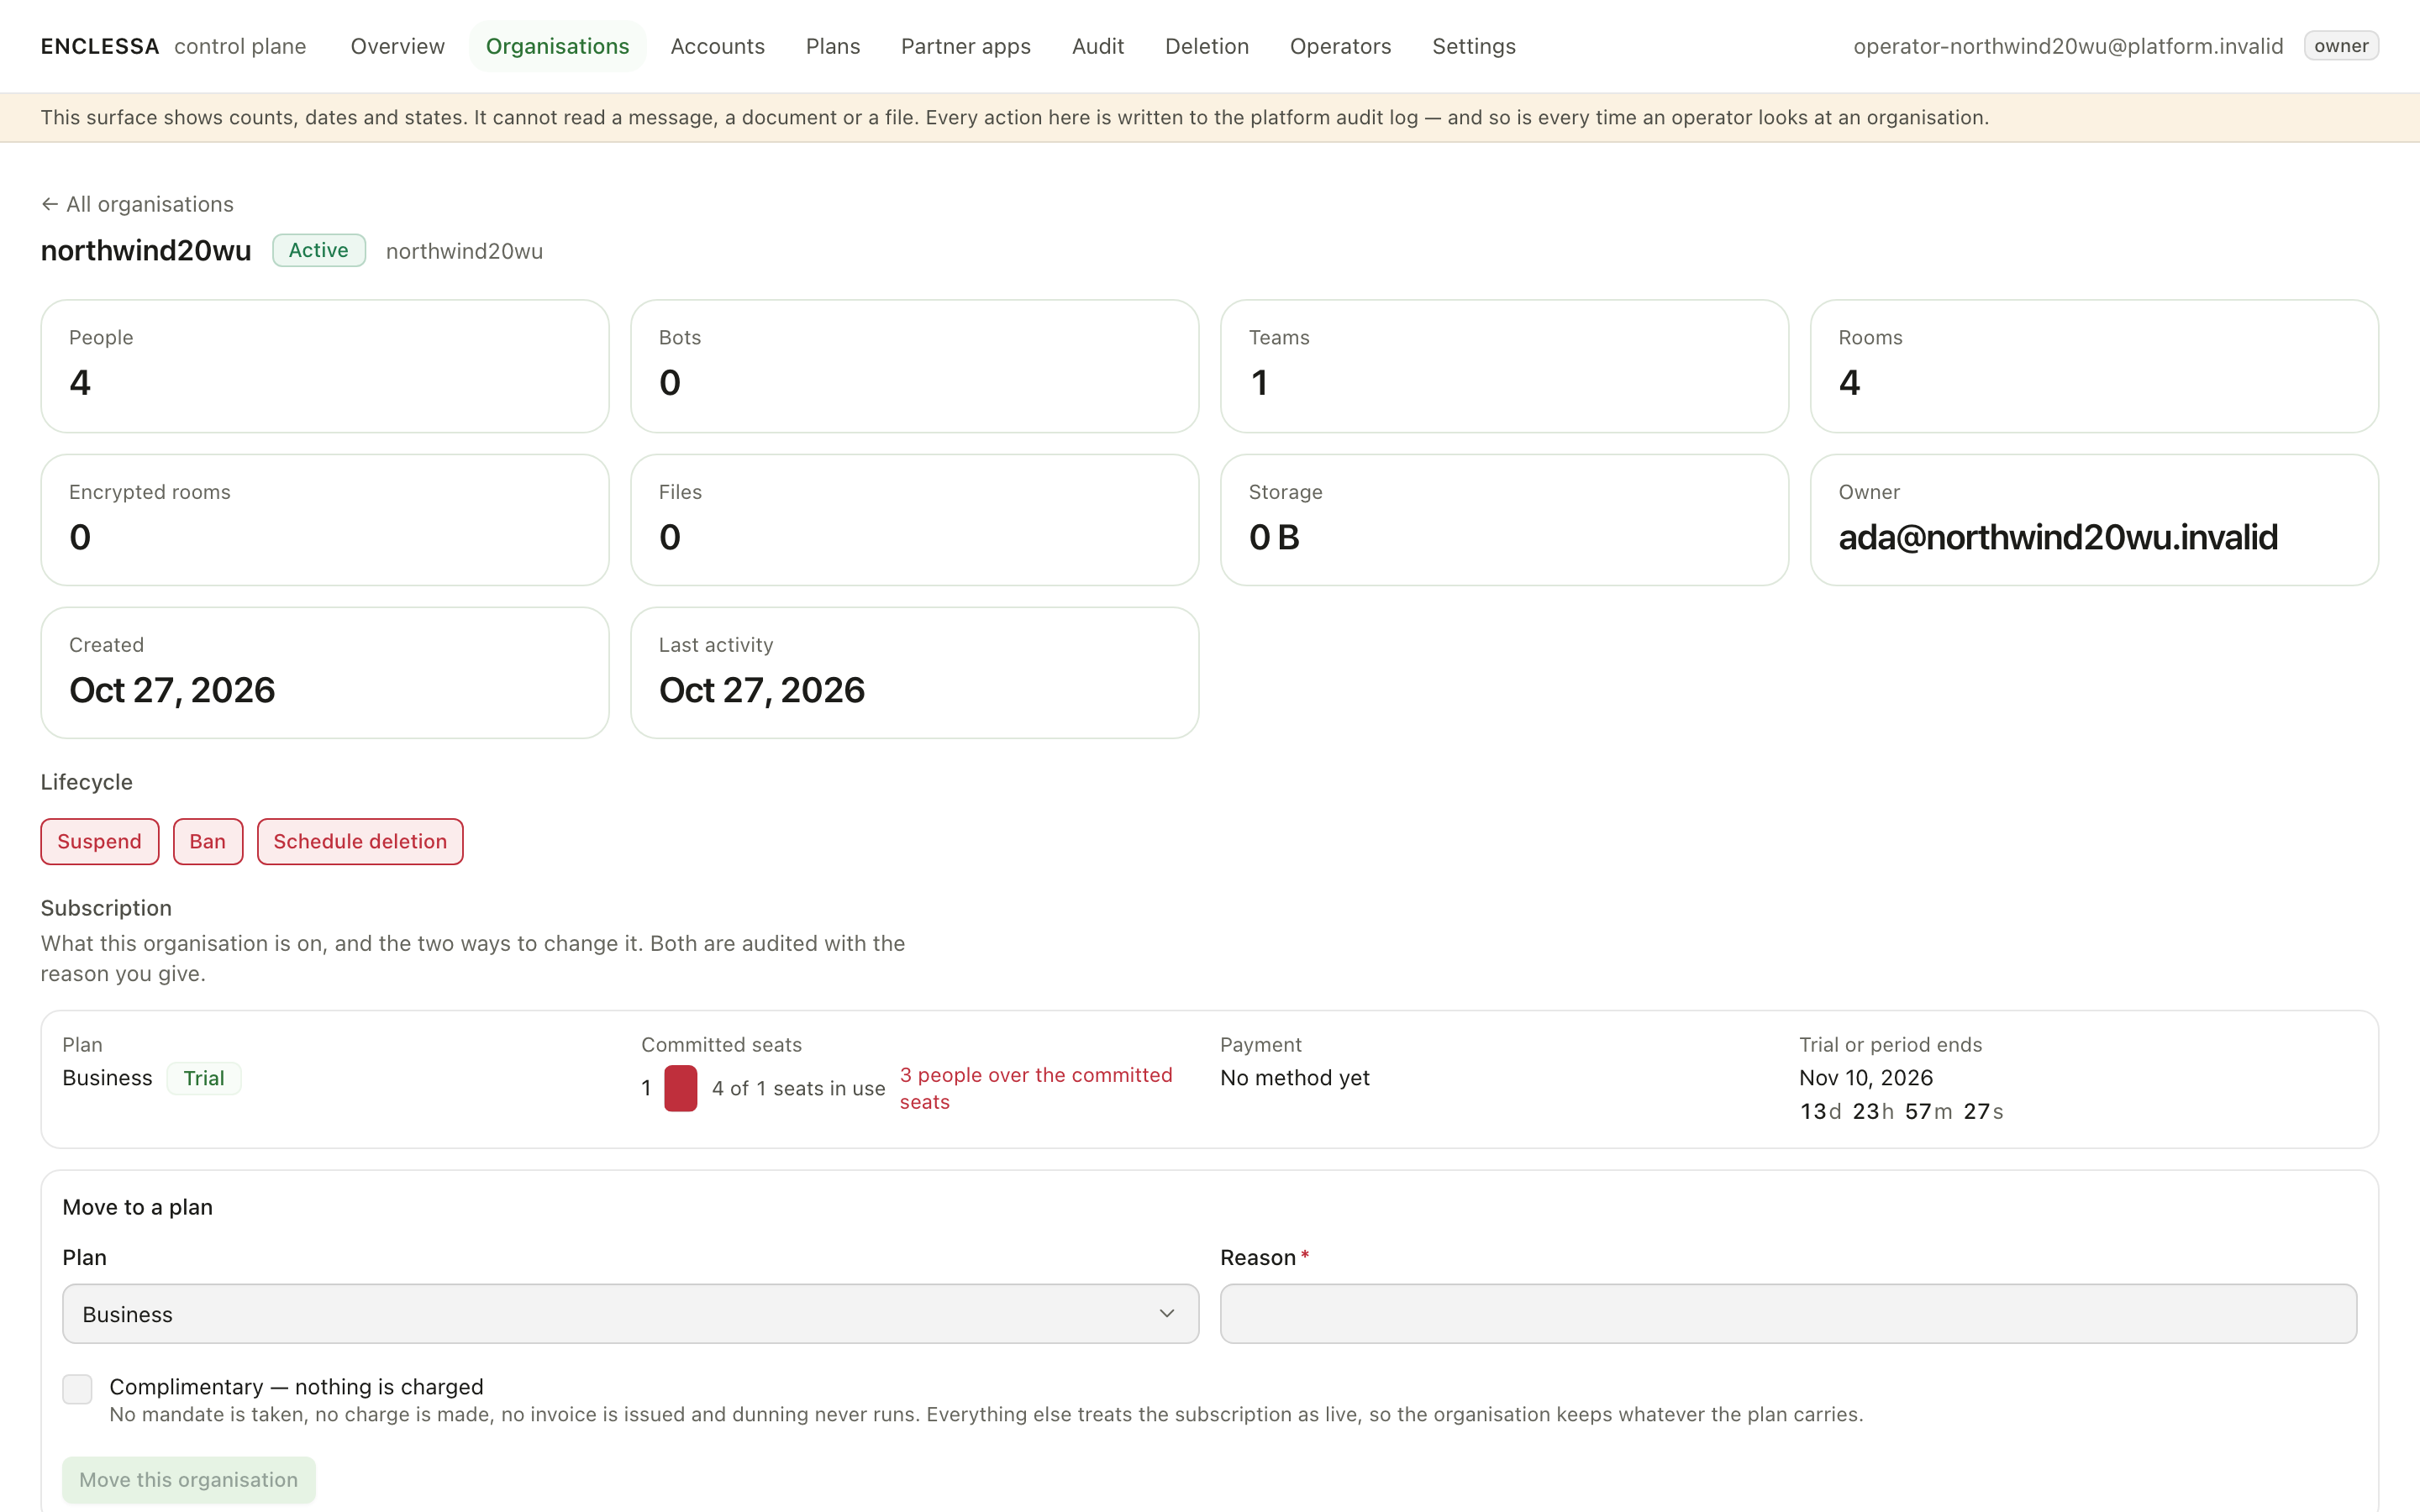
Task: Go to Operators page
Action: point(1340,46)
